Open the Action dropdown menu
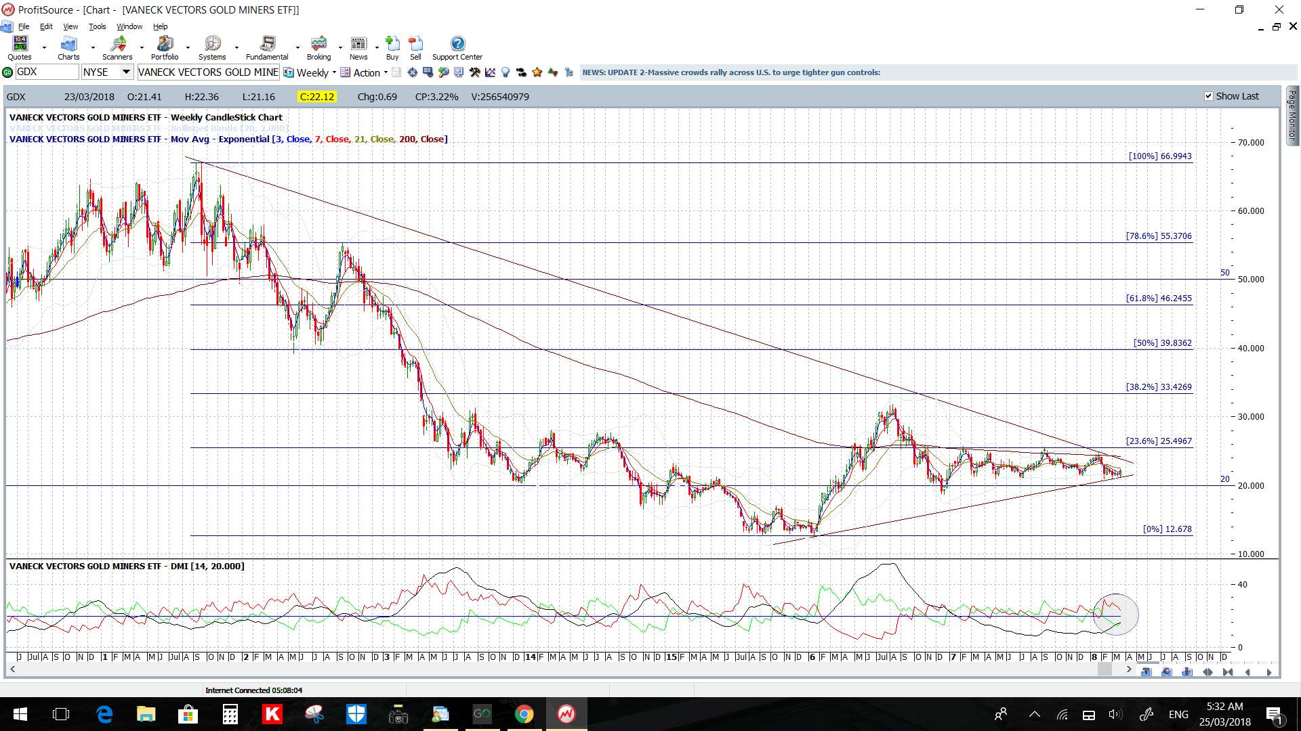Image resolution: width=1301 pixels, height=731 pixels. (386, 72)
